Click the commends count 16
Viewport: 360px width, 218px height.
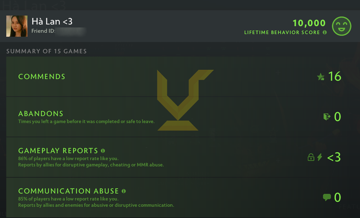click(335, 77)
